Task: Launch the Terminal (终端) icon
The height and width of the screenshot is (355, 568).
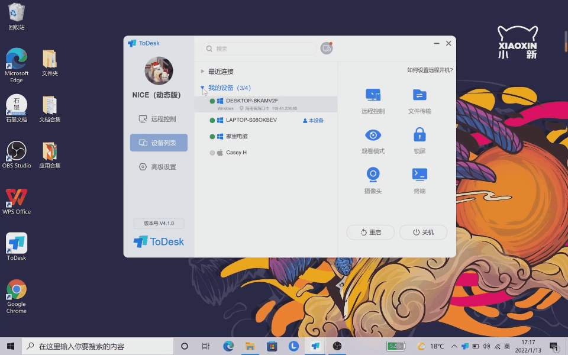Action: pyautogui.click(x=419, y=175)
